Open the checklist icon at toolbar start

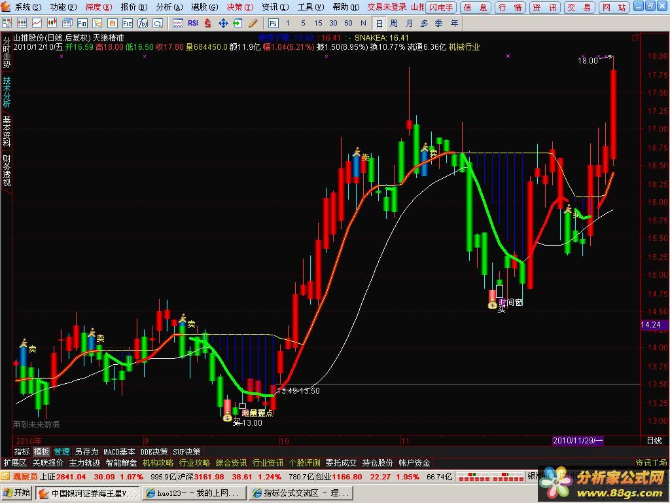point(7,23)
